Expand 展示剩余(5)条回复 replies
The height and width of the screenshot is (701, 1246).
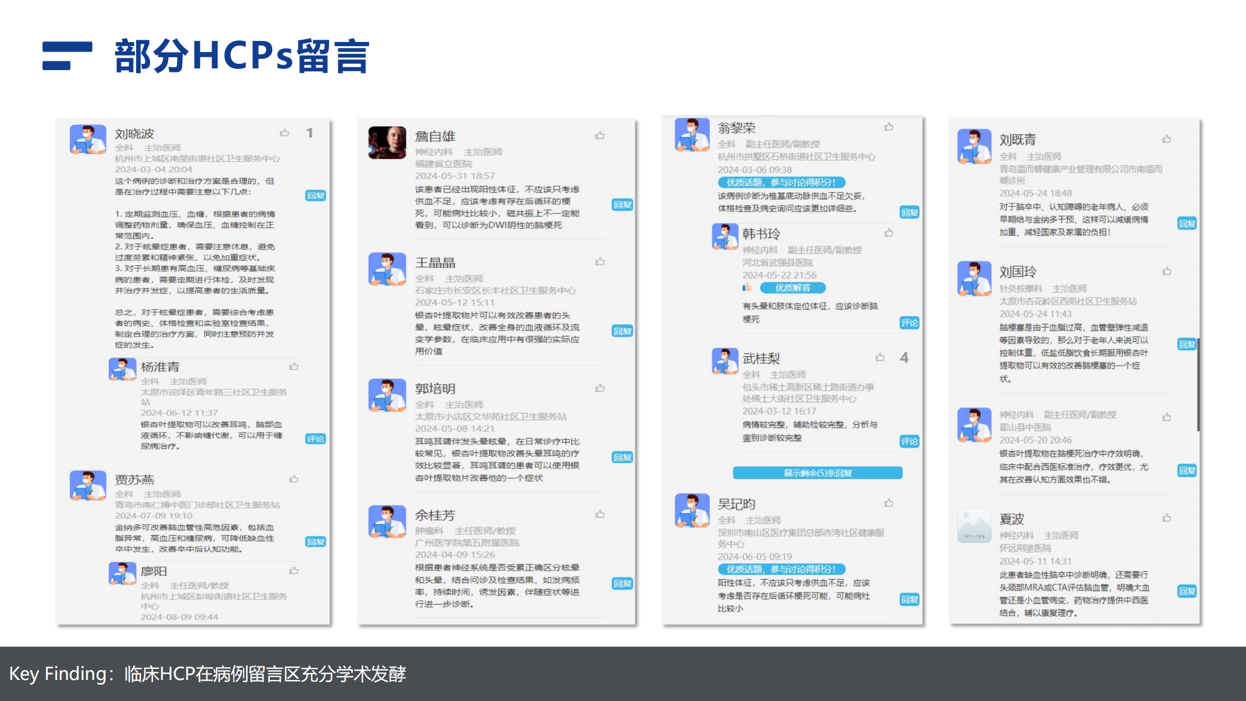pyautogui.click(x=817, y=473)
